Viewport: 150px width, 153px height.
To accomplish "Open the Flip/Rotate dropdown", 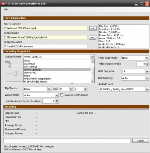I will click(x=49, y=89).
